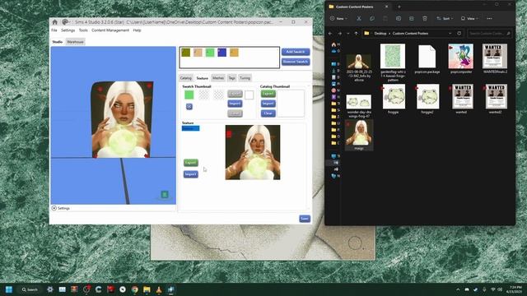Viewport: 527px width, 296px height.
Task: Click the Add Swatch button
Action: pos(296,52)
